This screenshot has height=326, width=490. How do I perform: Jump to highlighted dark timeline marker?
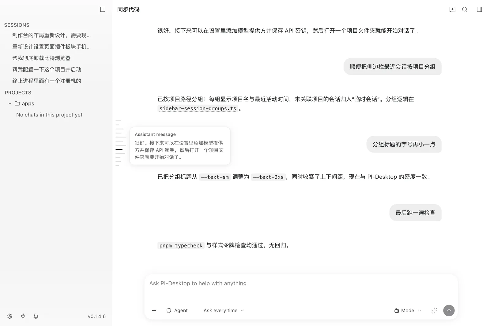(119, 149)
